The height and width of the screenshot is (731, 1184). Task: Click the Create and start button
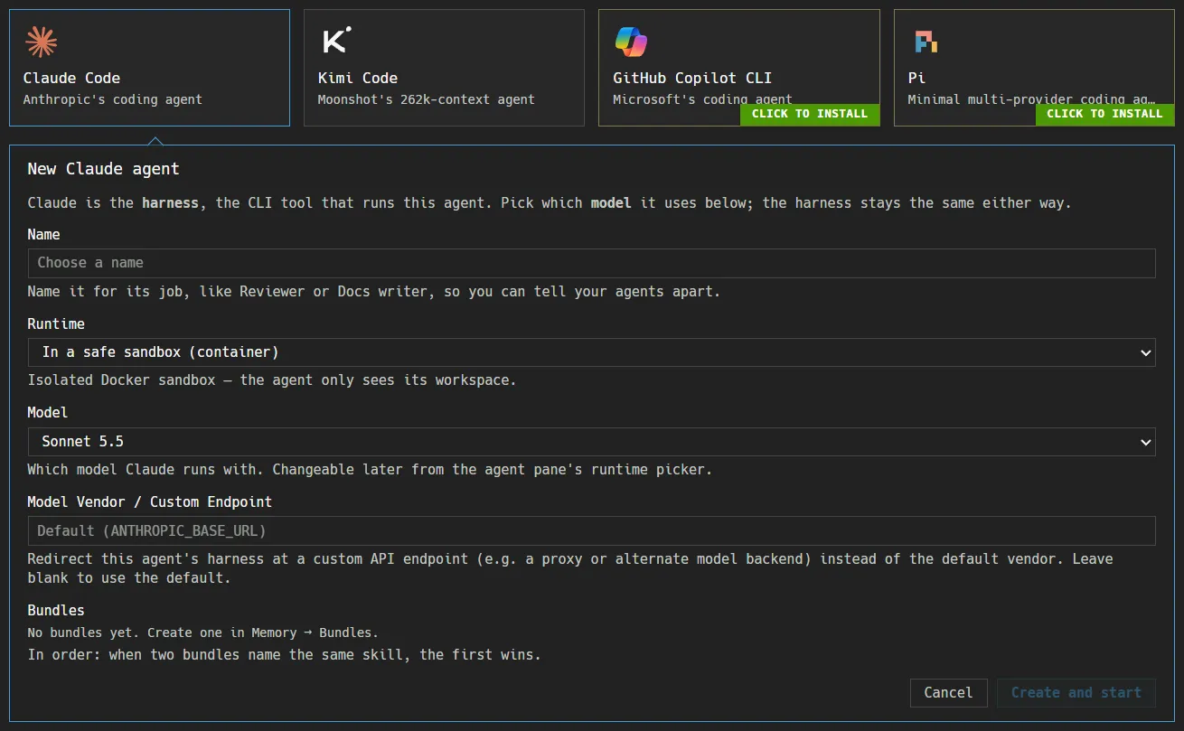(1076, 693)
